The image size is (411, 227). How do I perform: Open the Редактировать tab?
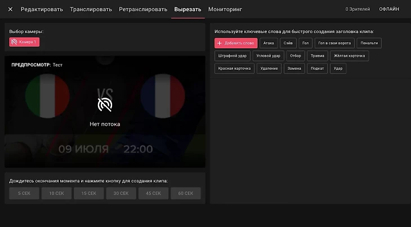click(42, 10)
